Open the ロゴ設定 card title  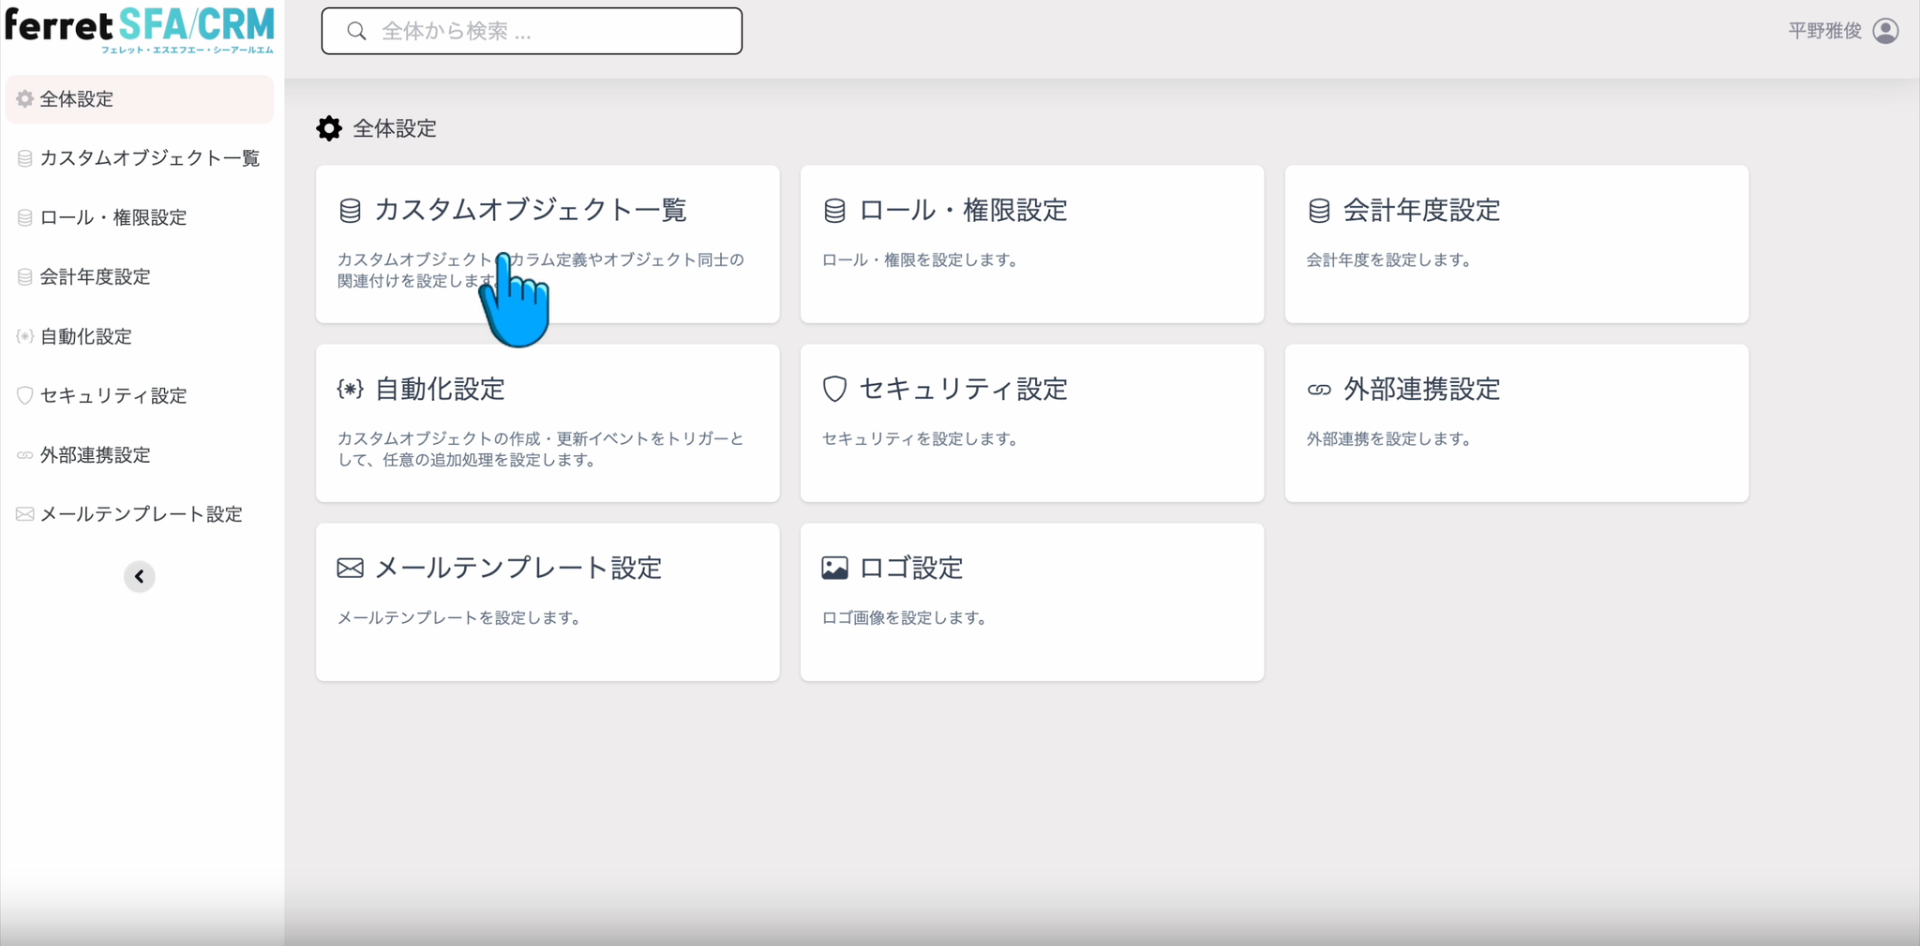tap(911, 568)
